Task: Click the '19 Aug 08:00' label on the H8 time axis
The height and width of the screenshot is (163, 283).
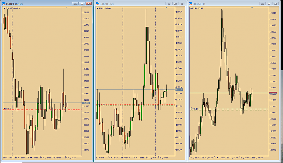Action: click(220, 158)
